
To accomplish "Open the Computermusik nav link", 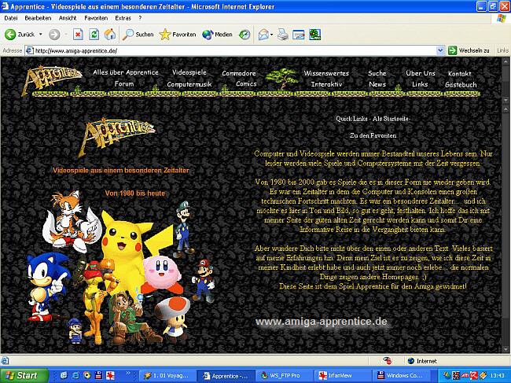I will [x=189, y=84].
